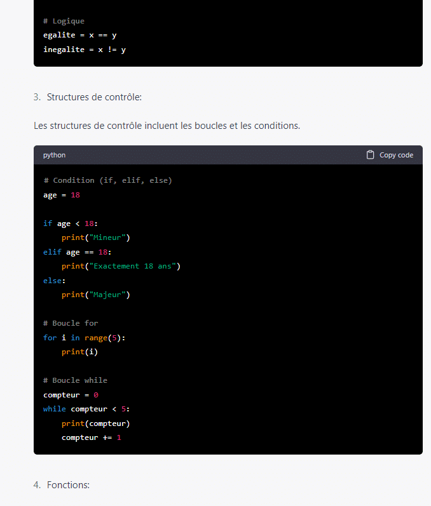Click the 'Fonctions:' list heading
The image size is (431, 506).
68,485
